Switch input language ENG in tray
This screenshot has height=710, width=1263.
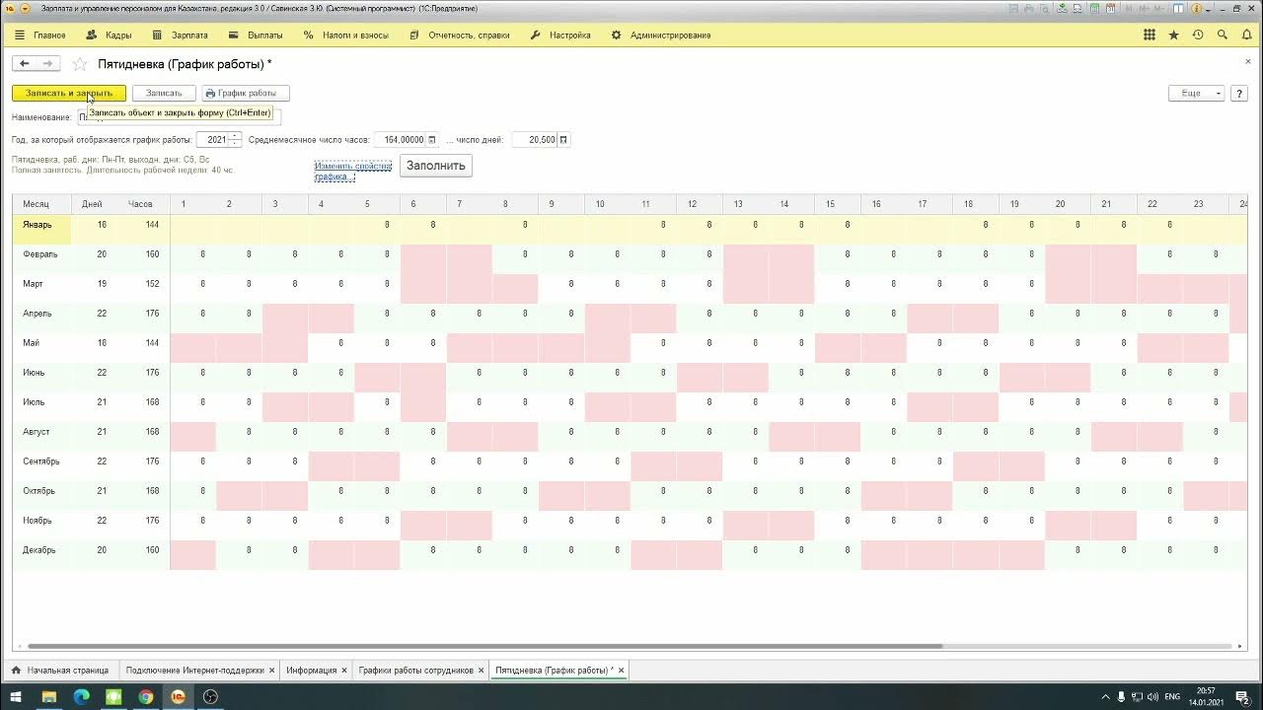1173,696
